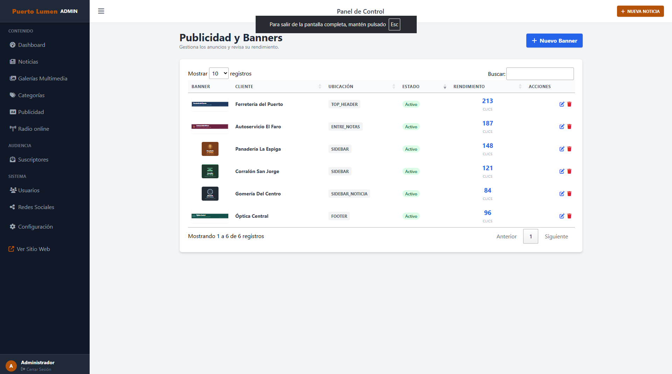Edit the Óptica Central banner
Screen dimensions: 672x374
562,216
